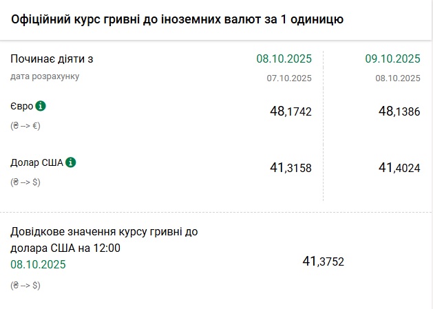This screenshot has height=309, width=433.
Task: Click the 'дата розрахунку' caption
Action: (x=45, y=76)
